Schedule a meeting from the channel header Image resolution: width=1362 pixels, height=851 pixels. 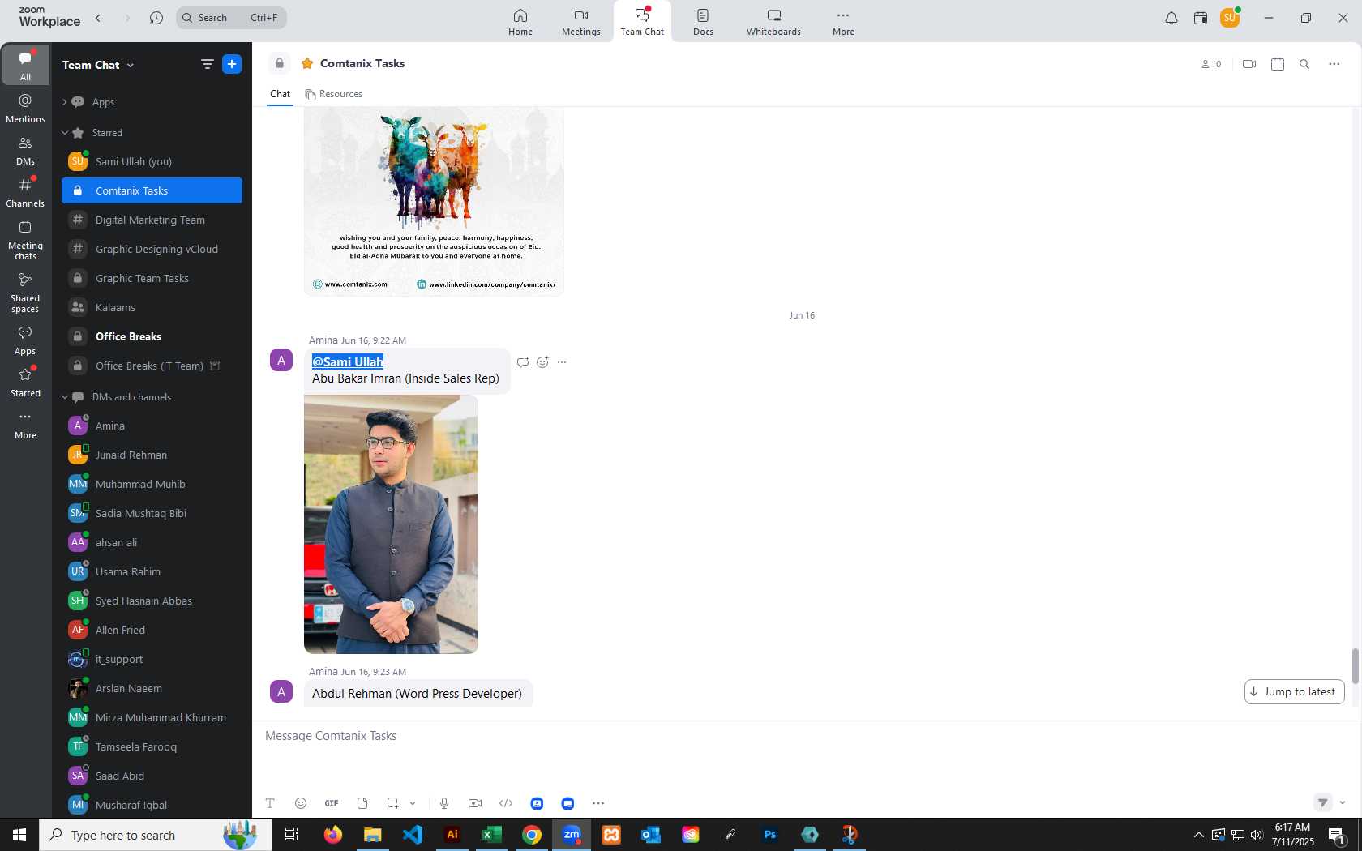1278,64
